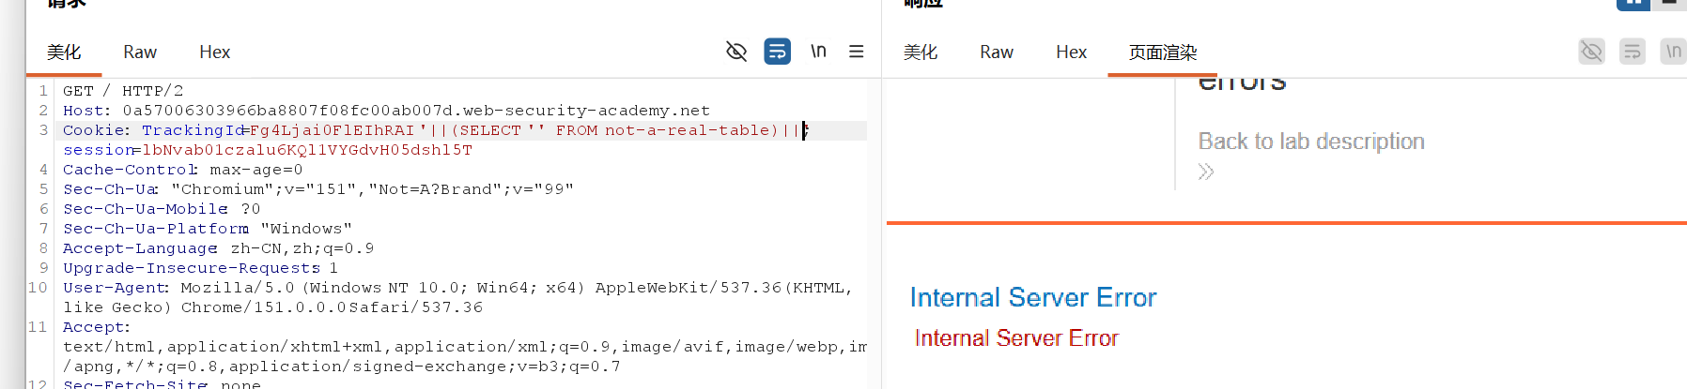Select response 页面渲染 (Render) tab
1687x389 pixels.
(x=1163, y=52)
